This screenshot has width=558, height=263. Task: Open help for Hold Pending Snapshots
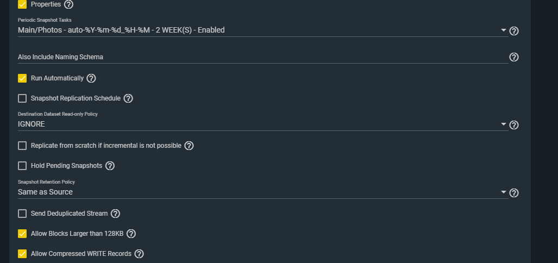tap(110, 166)
